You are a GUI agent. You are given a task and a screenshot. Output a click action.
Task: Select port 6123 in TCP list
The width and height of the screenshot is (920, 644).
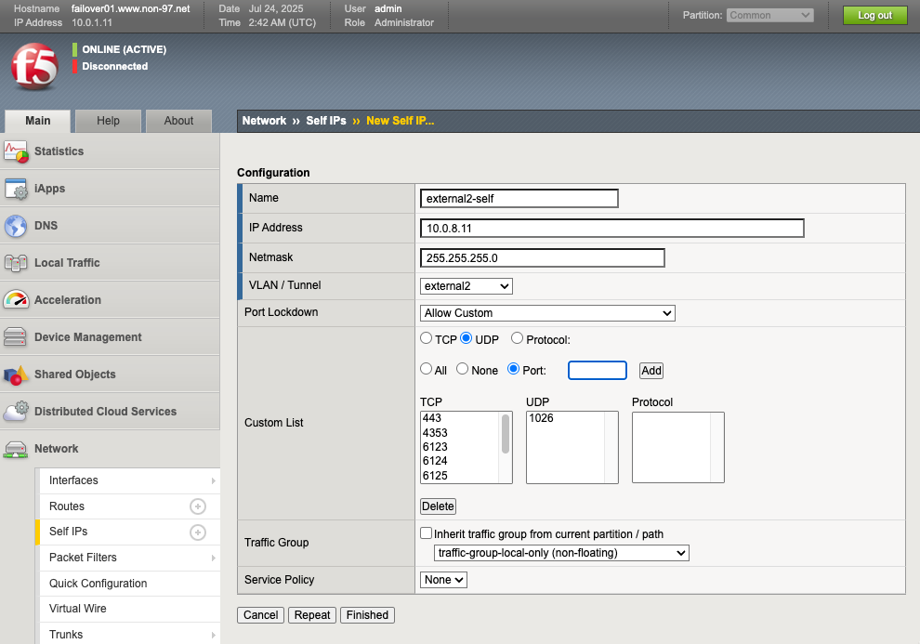(x=459, y=447)
